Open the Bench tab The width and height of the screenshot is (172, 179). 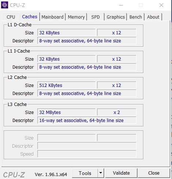pos(136,17)
